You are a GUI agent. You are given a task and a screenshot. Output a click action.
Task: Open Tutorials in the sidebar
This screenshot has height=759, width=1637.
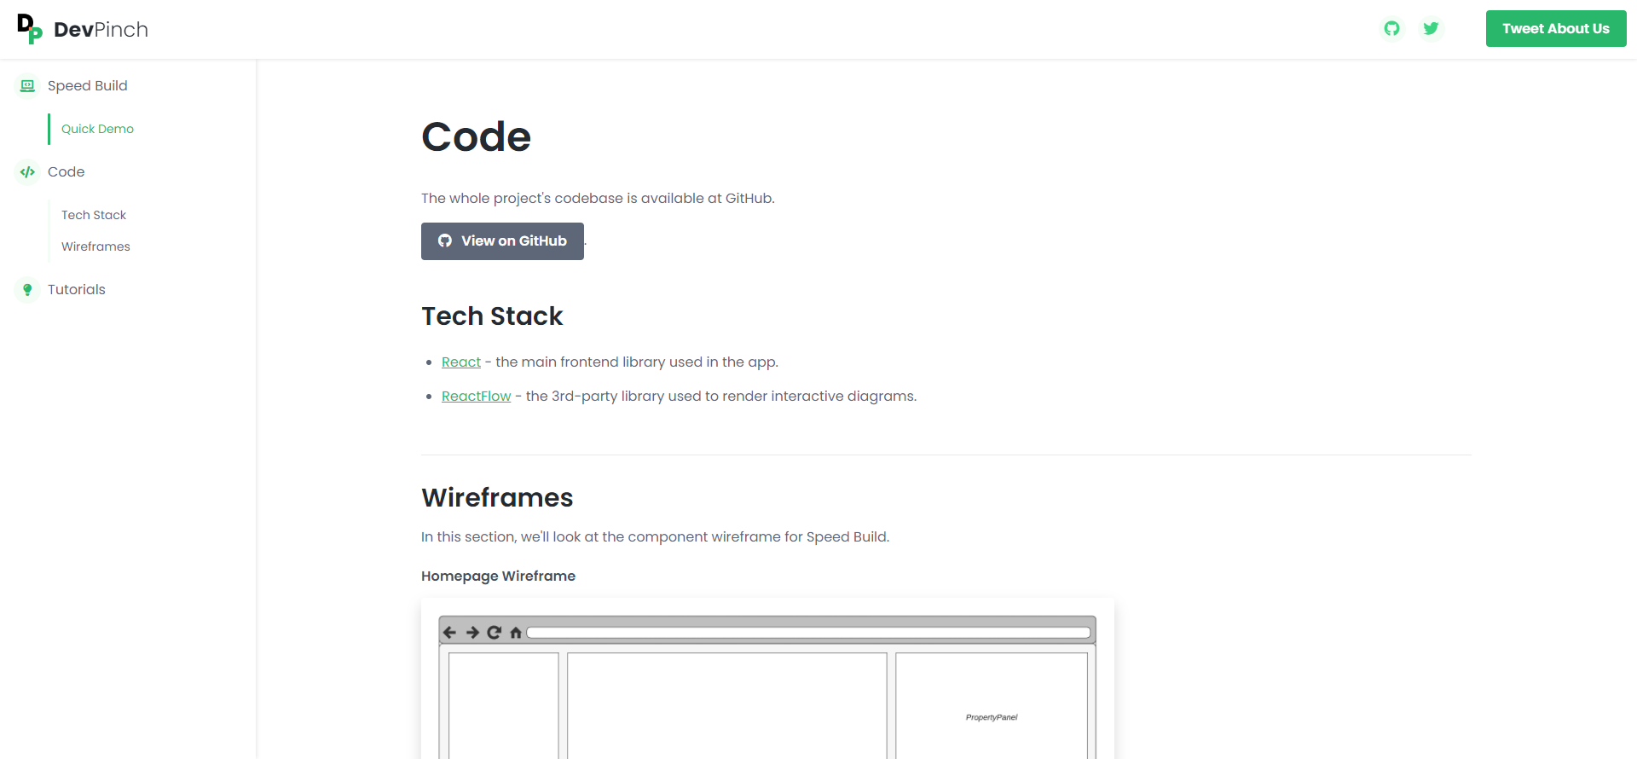click(x=77, y=289)
